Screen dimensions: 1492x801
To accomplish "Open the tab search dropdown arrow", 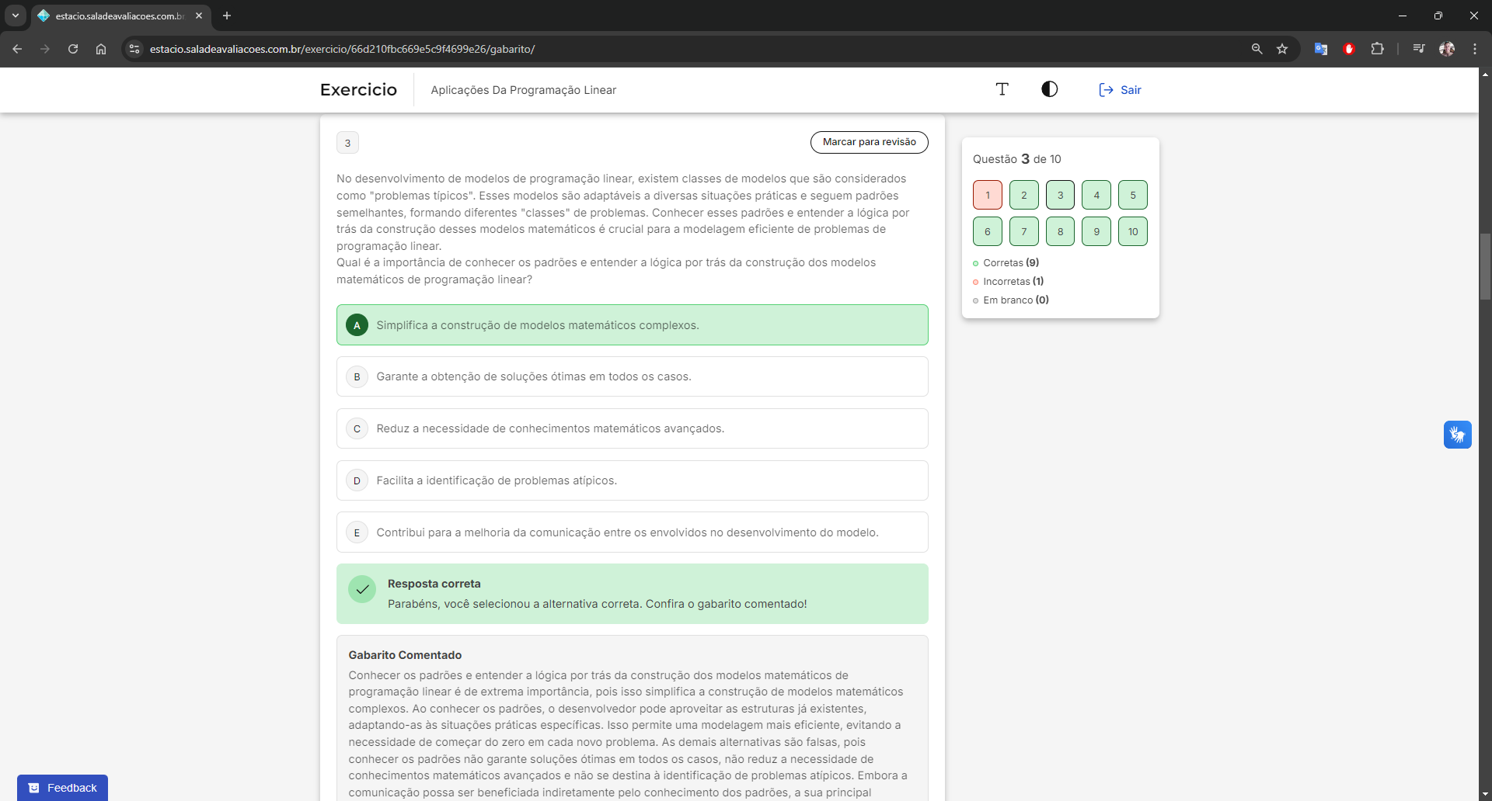I will (x=15, y=16).
